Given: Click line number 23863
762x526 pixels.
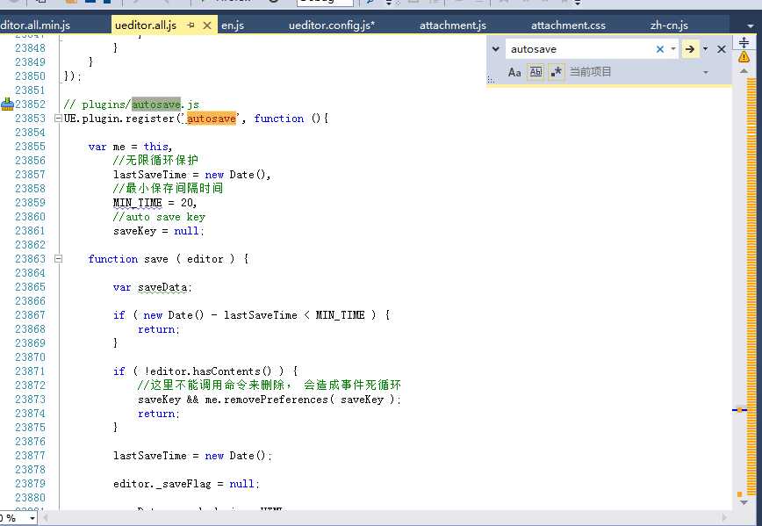Looking at the screenshot, I should point(30,259).
